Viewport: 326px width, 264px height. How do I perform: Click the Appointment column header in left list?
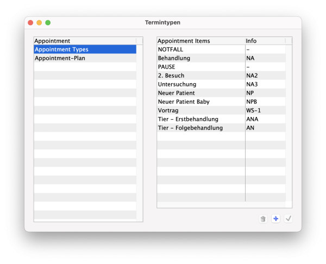pos(84,41)
